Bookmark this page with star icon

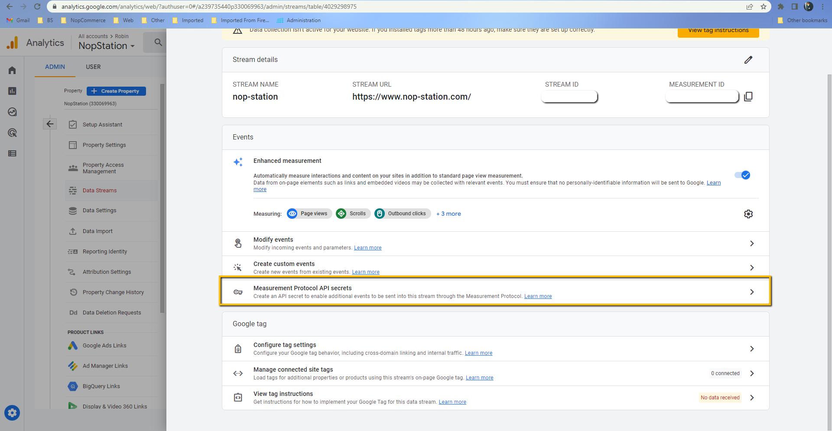[764, 6]
